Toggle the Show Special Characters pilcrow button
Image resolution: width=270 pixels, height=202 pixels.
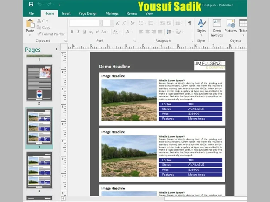coord(190,23)
